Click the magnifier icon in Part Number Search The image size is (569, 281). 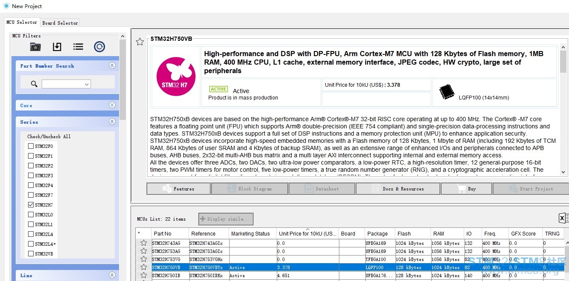(x=34, y=84)
